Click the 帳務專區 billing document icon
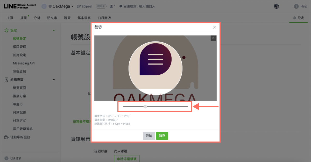The height and width of the screenshot is (162, 311). [x=6, y=80]
